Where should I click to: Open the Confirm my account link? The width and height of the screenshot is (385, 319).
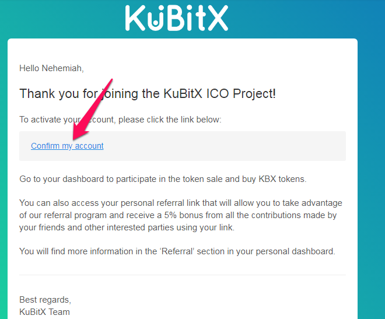(67, 146)
